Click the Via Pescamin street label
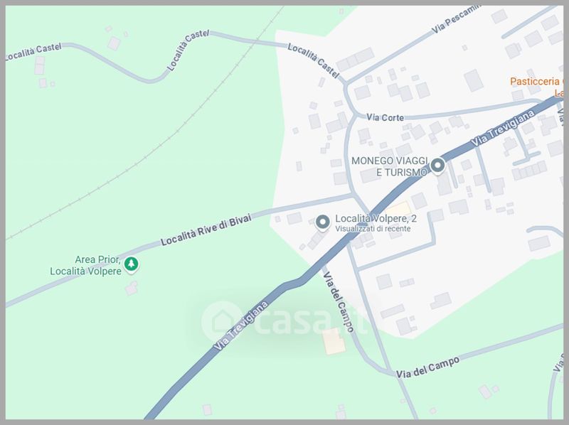This screenshot has width=569, height=425. pyautogui.click(x=456, y=19)
